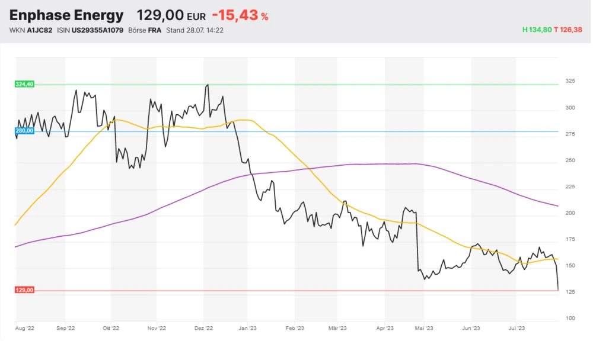Screen dimensions: 593x341
Task: Click the green 324,40 price tag
Action: pos(24,85)
